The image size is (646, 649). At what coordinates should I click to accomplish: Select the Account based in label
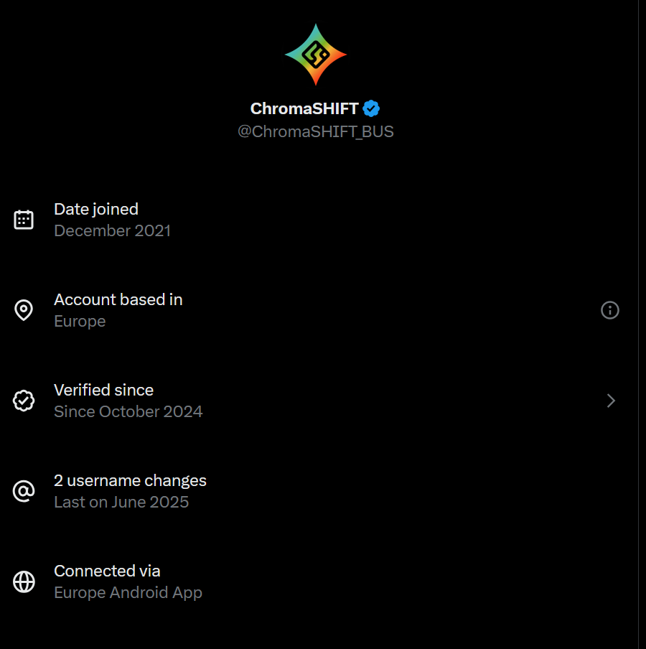118,299
